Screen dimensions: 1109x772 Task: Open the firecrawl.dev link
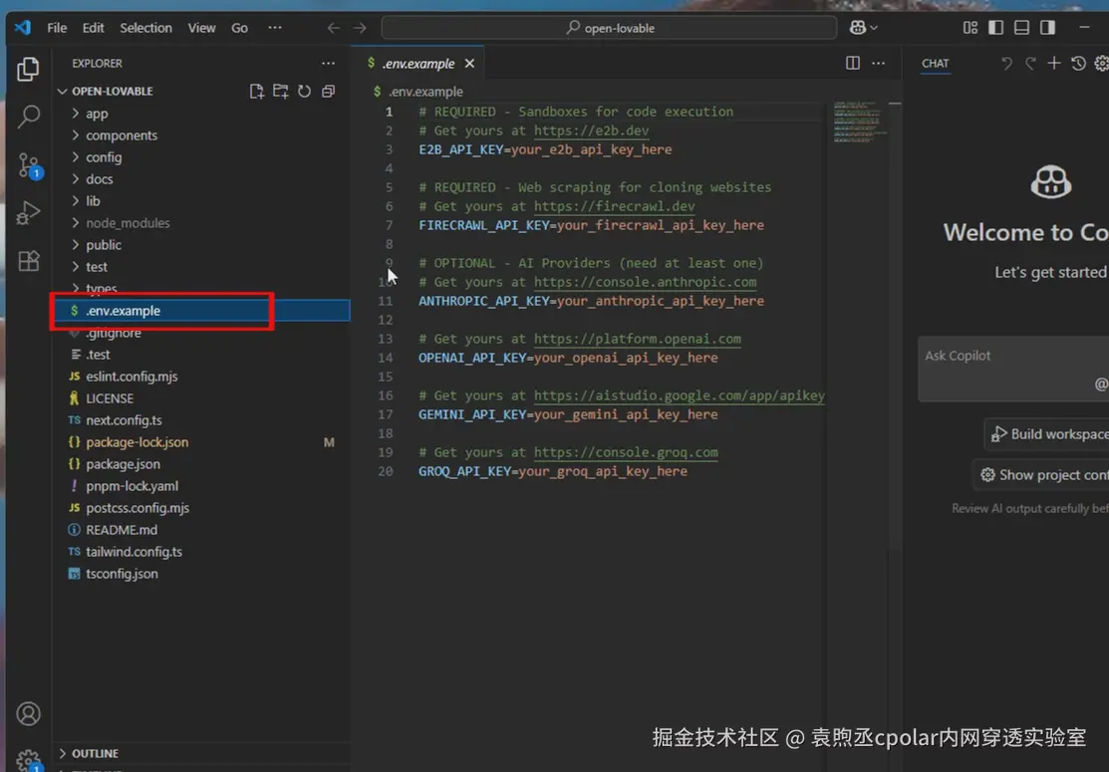(614, 206)
